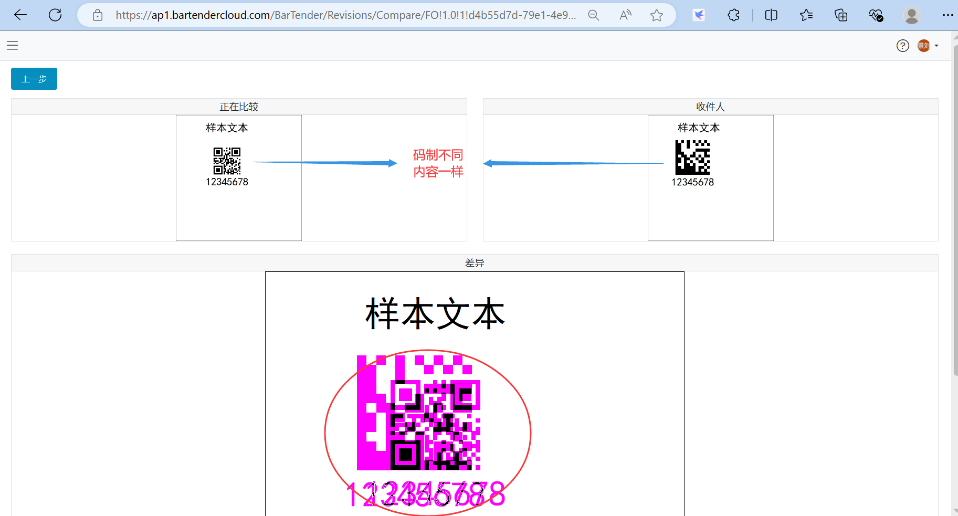Click the QR code label preview thumbnail
The image size is (958, 516).
click(x=239, y=178)
